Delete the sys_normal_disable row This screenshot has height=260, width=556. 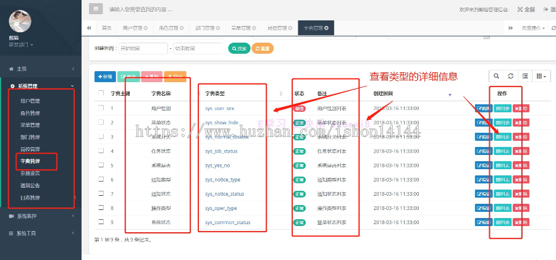click(x=521, y=137)
